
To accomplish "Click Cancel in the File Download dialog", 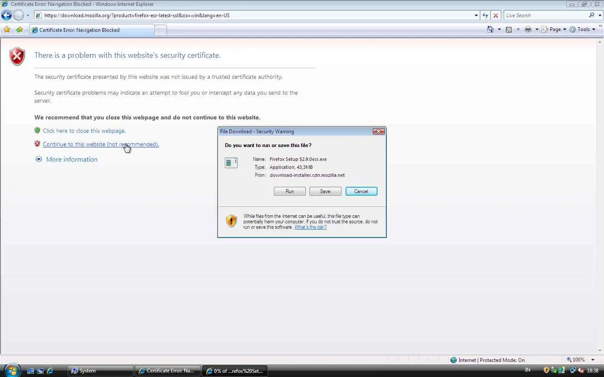I will point(361,191).
